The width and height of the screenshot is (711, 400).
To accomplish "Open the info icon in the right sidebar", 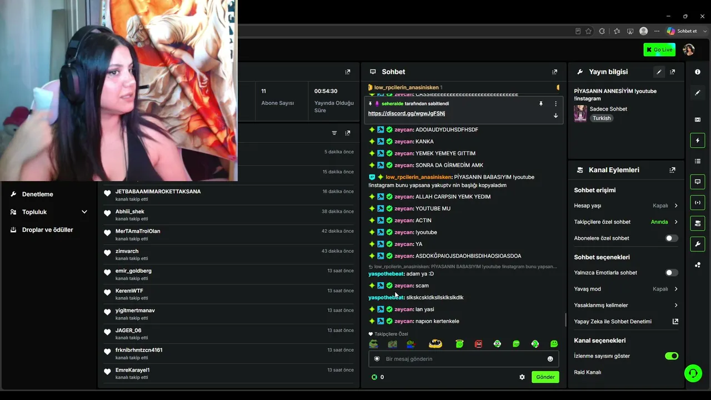I will pyautogui.click(x=698, y=72).
